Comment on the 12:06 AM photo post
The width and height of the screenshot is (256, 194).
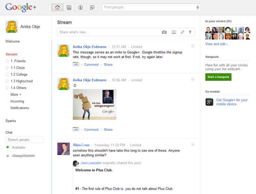[x=91, y=130]
